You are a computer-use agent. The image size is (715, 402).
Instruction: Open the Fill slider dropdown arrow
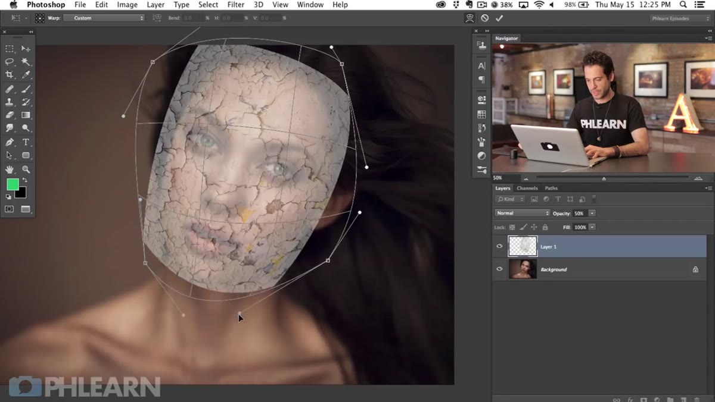pos(592,227)
